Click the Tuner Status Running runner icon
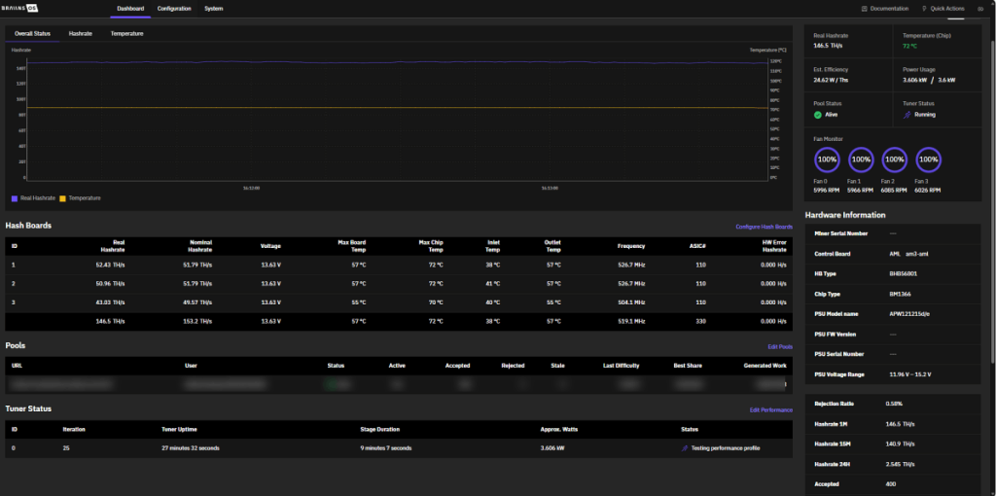The width and height of the screenshot is (996, 496). (x=907, y=115)
